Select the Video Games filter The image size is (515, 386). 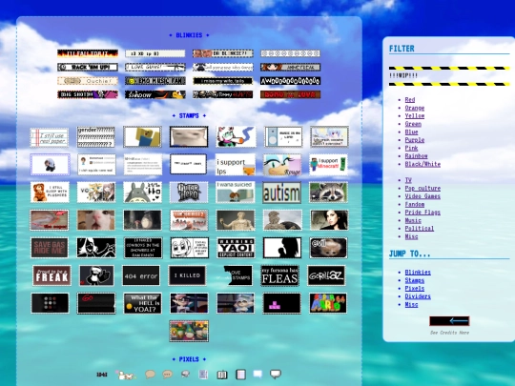click(x=422, y=196)
